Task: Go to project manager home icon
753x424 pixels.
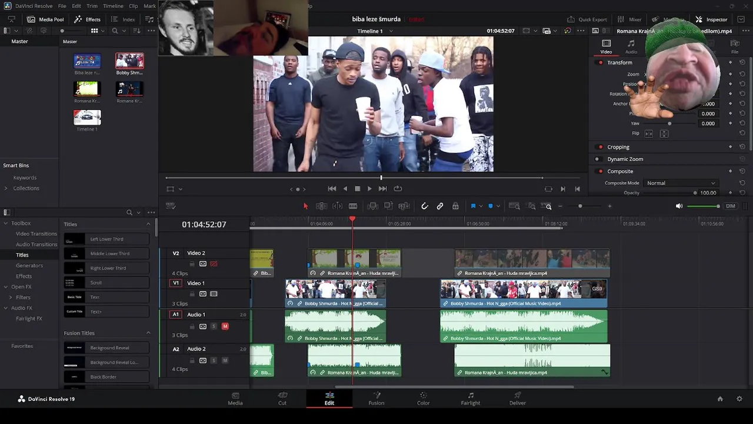Action: [720, 399]
